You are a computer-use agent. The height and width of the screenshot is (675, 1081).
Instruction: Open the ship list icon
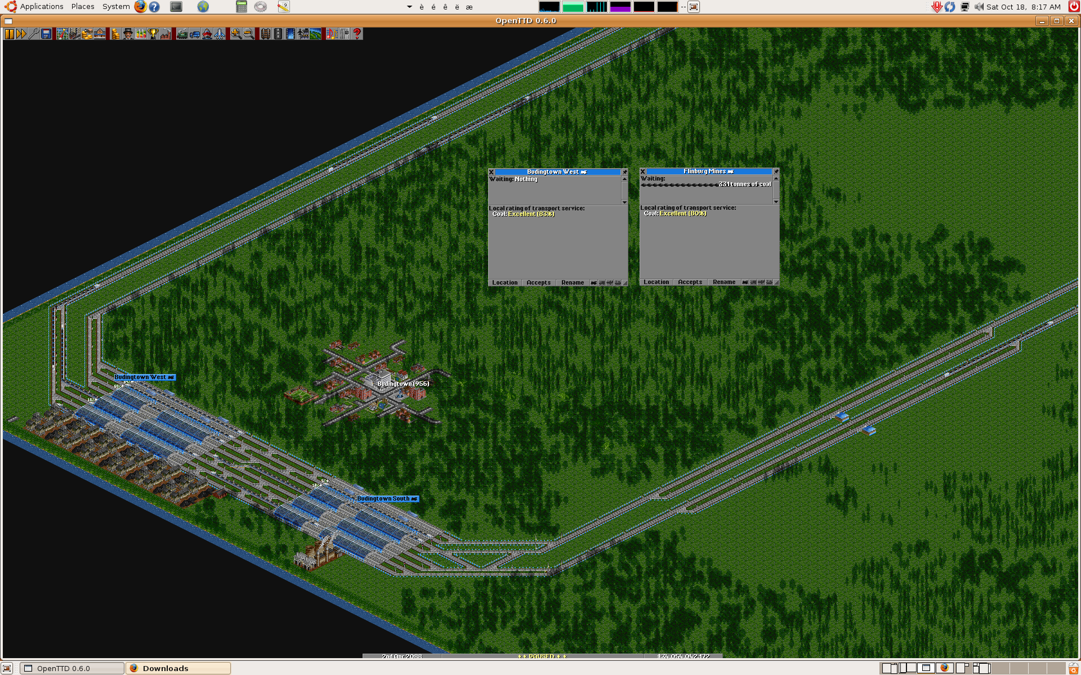(x=207, y=34)
